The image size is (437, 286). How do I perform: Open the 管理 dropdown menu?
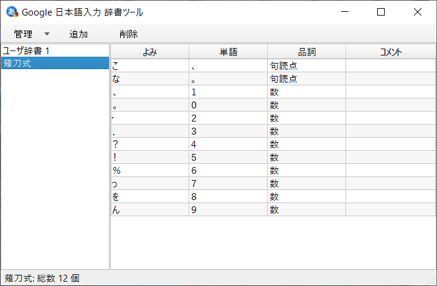pyautogui.click(x=31, y=34)
